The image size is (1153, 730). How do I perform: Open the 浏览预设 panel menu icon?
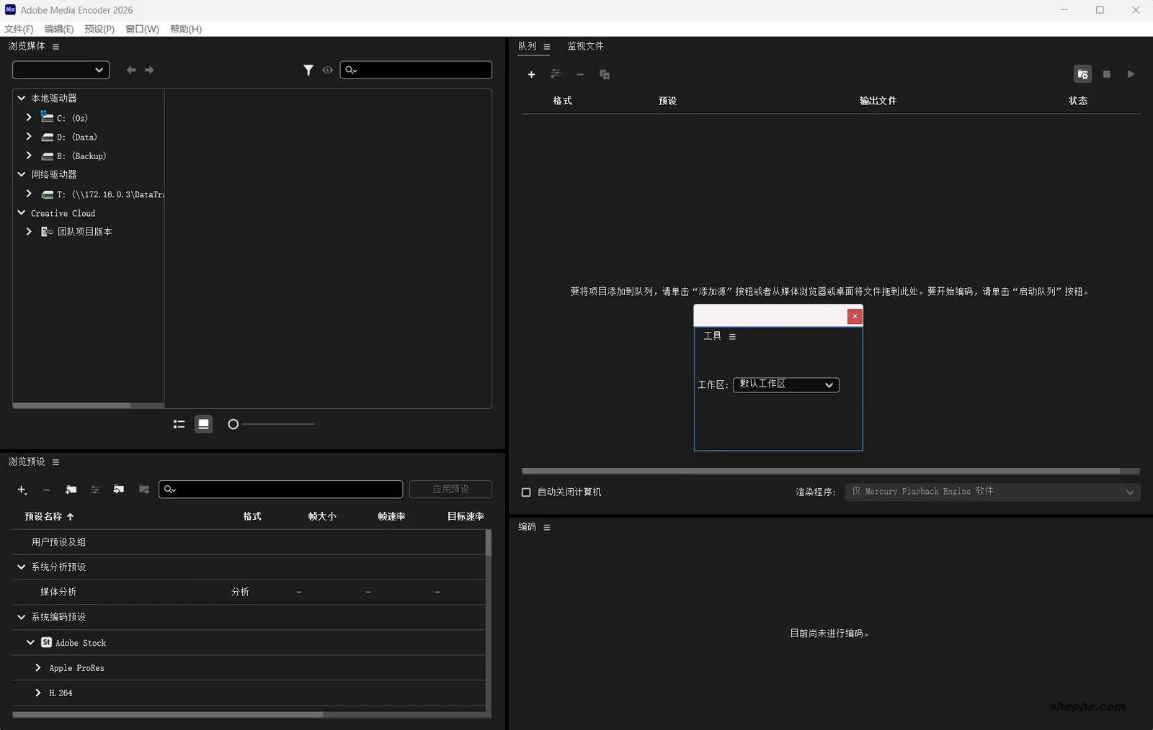55,462
